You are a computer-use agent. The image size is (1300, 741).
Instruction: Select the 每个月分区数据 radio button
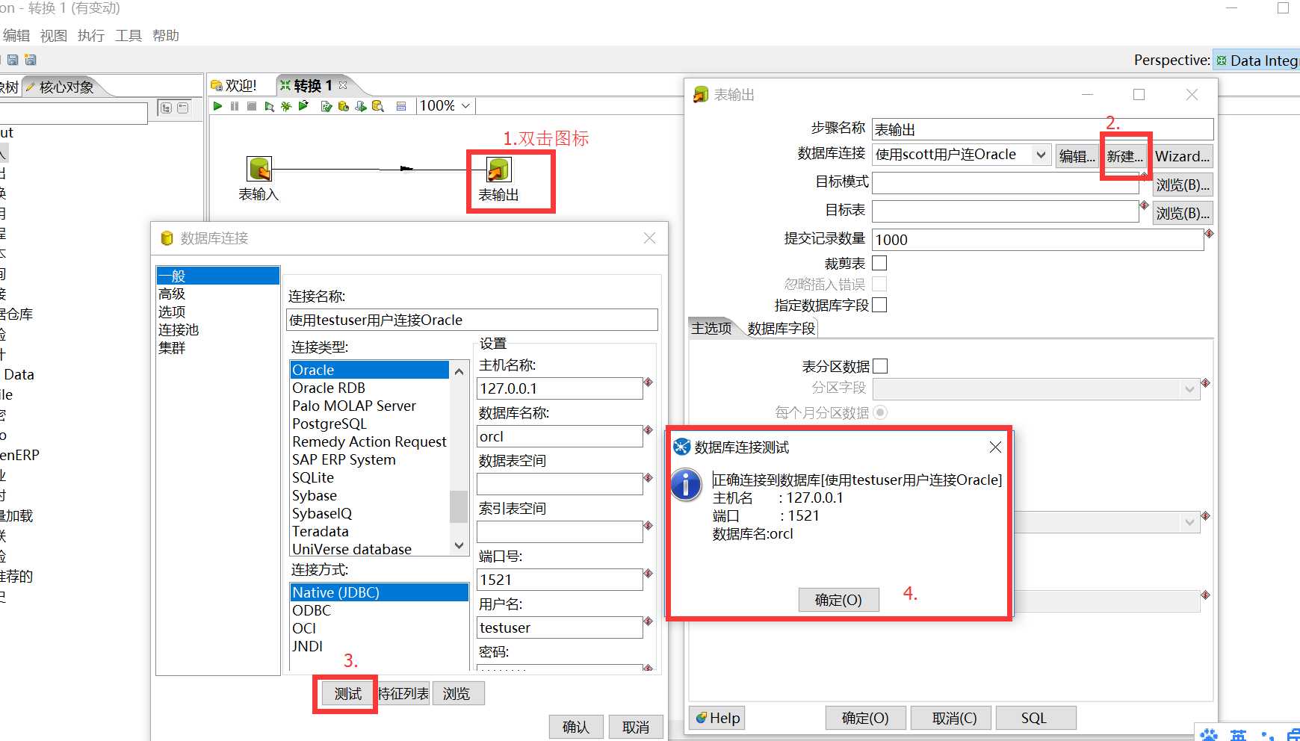[x=880, y=412]
